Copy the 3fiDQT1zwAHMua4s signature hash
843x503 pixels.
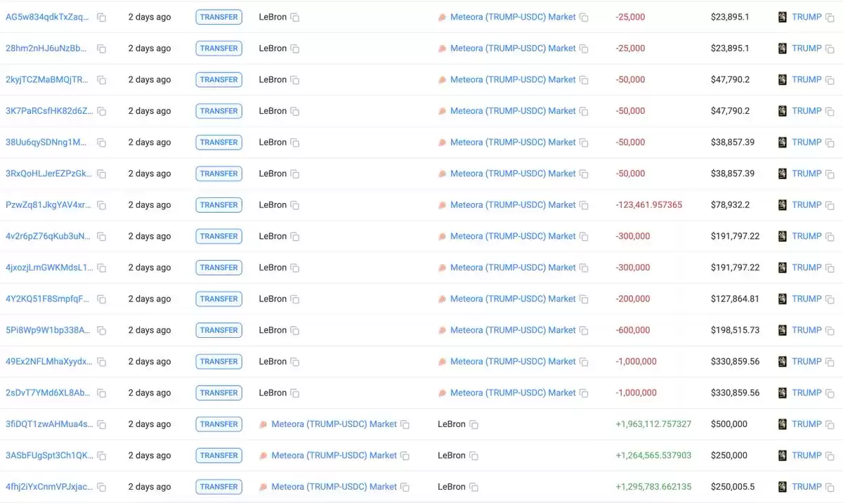pyautogui.click(x=102, y=424)
